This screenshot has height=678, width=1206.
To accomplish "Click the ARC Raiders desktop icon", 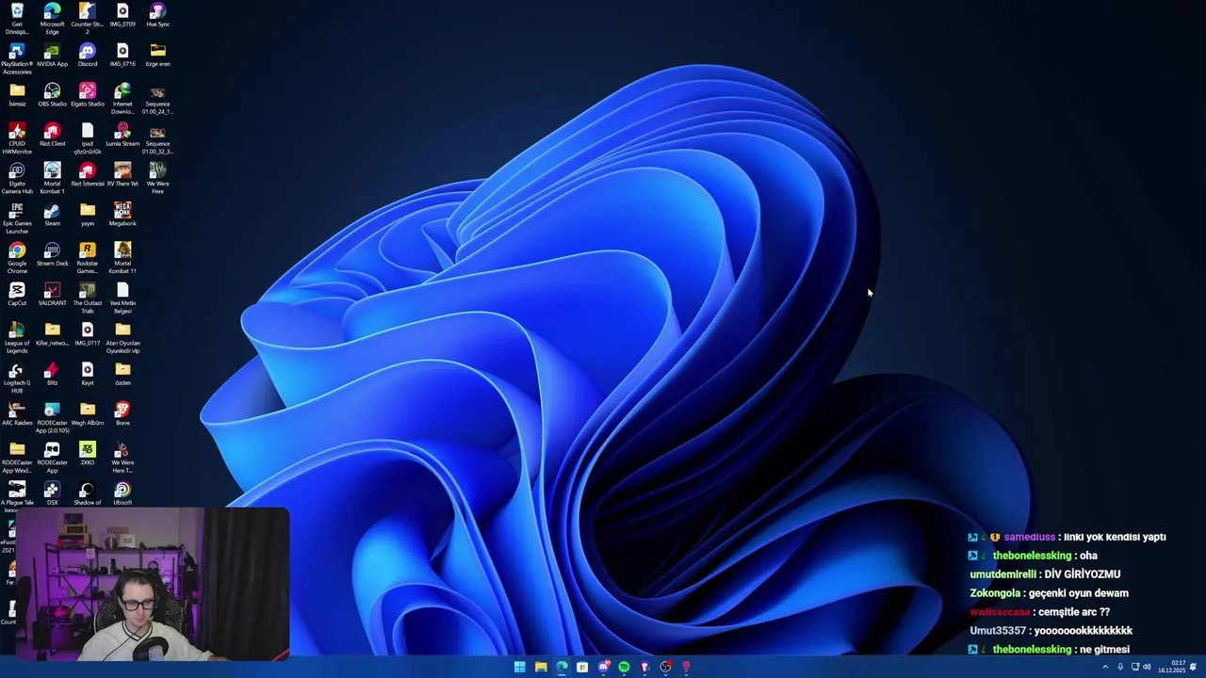I will pos(17,413).
